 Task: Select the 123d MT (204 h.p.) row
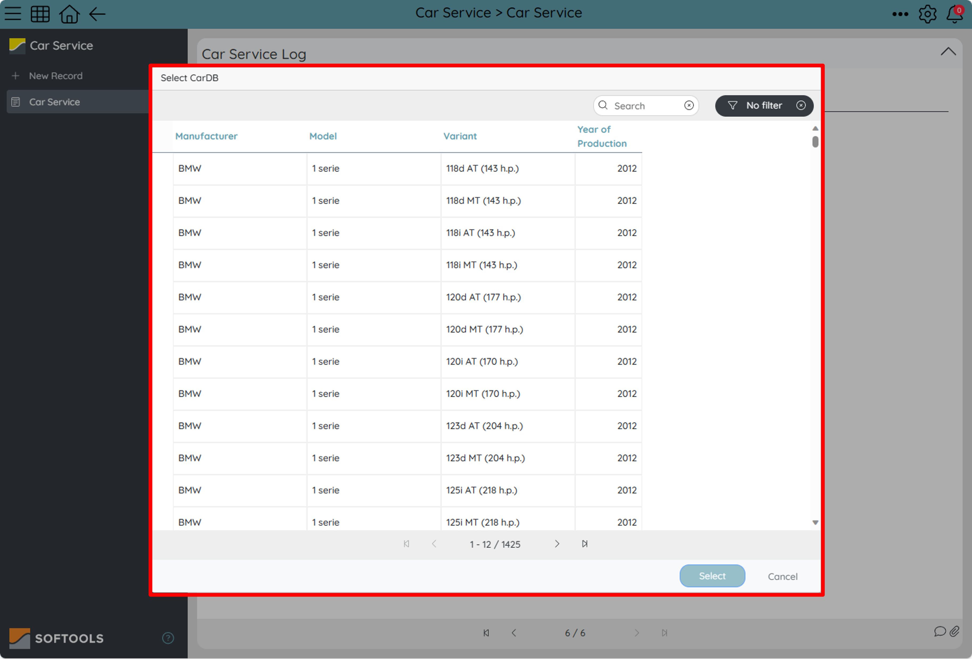407,458
